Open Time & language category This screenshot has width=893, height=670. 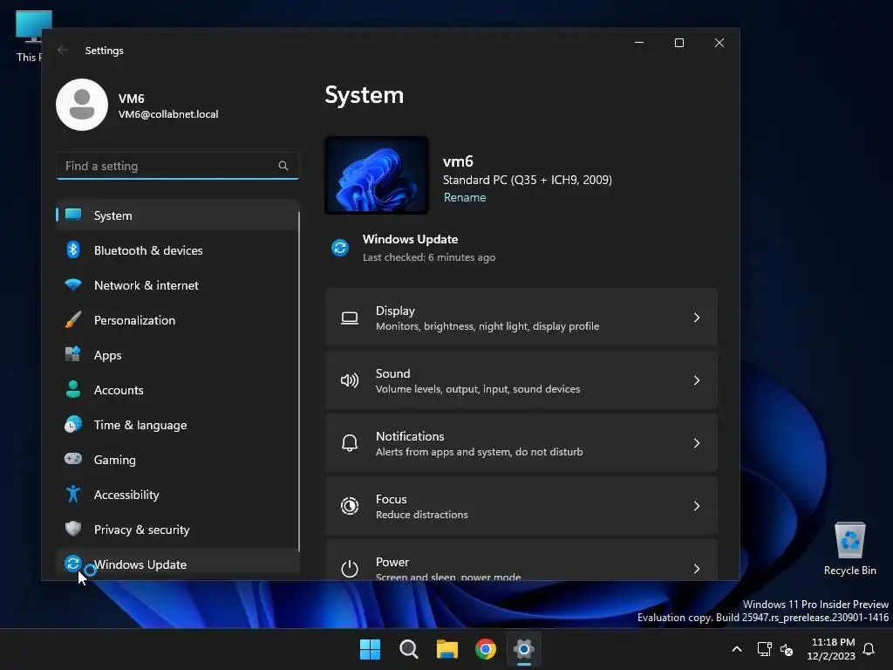pyautogui.click(x=178, y=425)
